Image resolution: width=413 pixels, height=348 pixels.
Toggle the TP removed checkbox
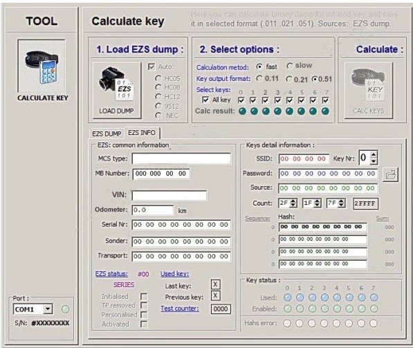tap(144, 306)
